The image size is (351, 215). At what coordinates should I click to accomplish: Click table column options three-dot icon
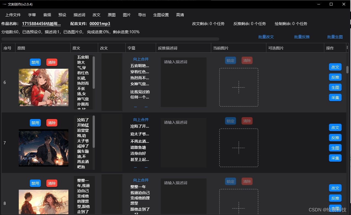[347, 48]
